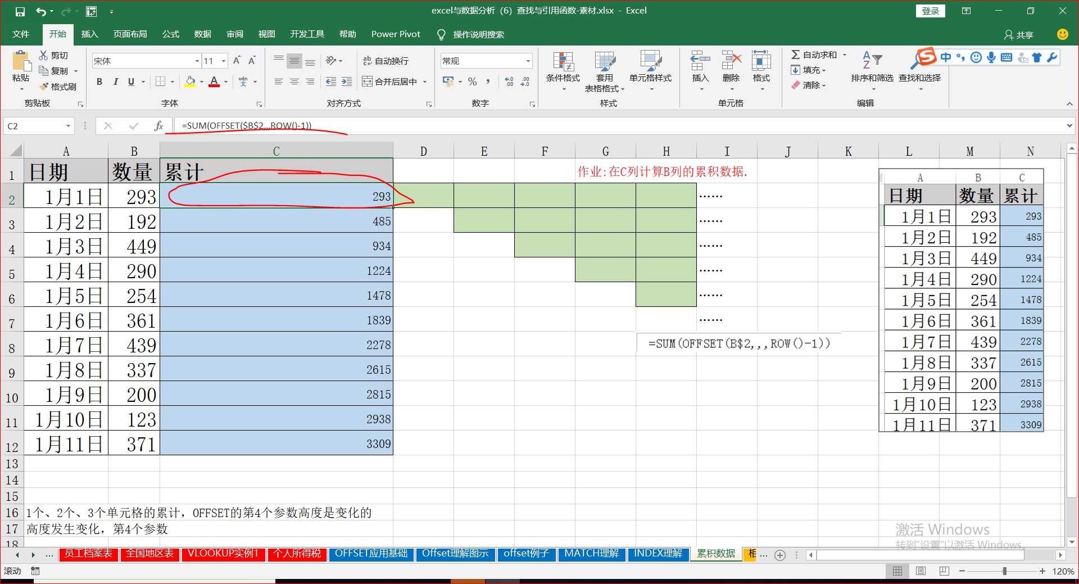
Task: Click the orientation text-angle icon
Action: [331, 61]
